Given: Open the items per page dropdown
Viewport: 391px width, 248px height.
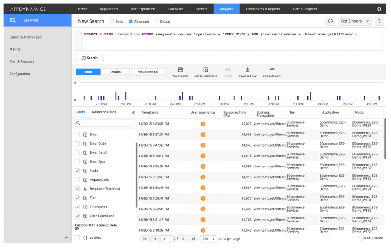Looking at the screenshot, I should click(x=208, y=239).
